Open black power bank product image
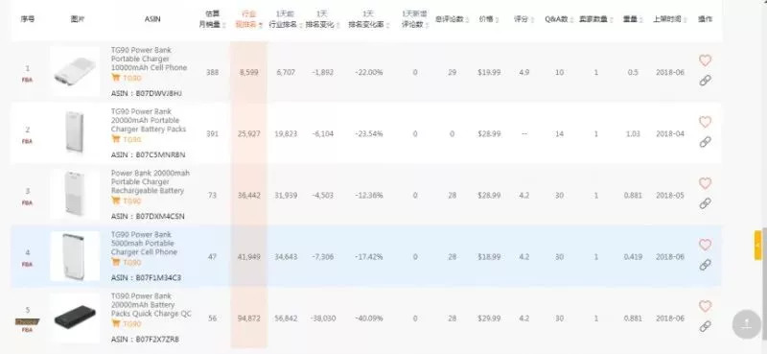 pos(75,318)
